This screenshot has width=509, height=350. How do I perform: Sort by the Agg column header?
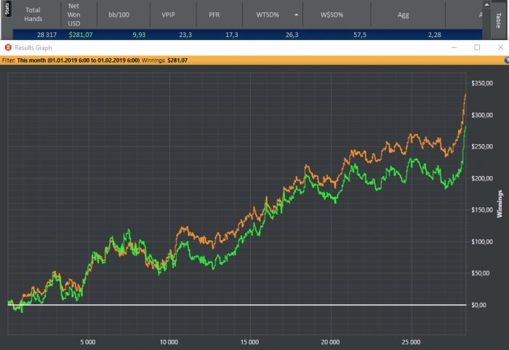[403, 15]
